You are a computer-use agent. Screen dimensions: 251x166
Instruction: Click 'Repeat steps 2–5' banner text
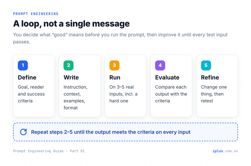coord(111,132)
